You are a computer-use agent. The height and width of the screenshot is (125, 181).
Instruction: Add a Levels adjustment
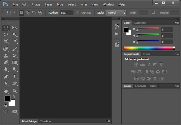143,65
